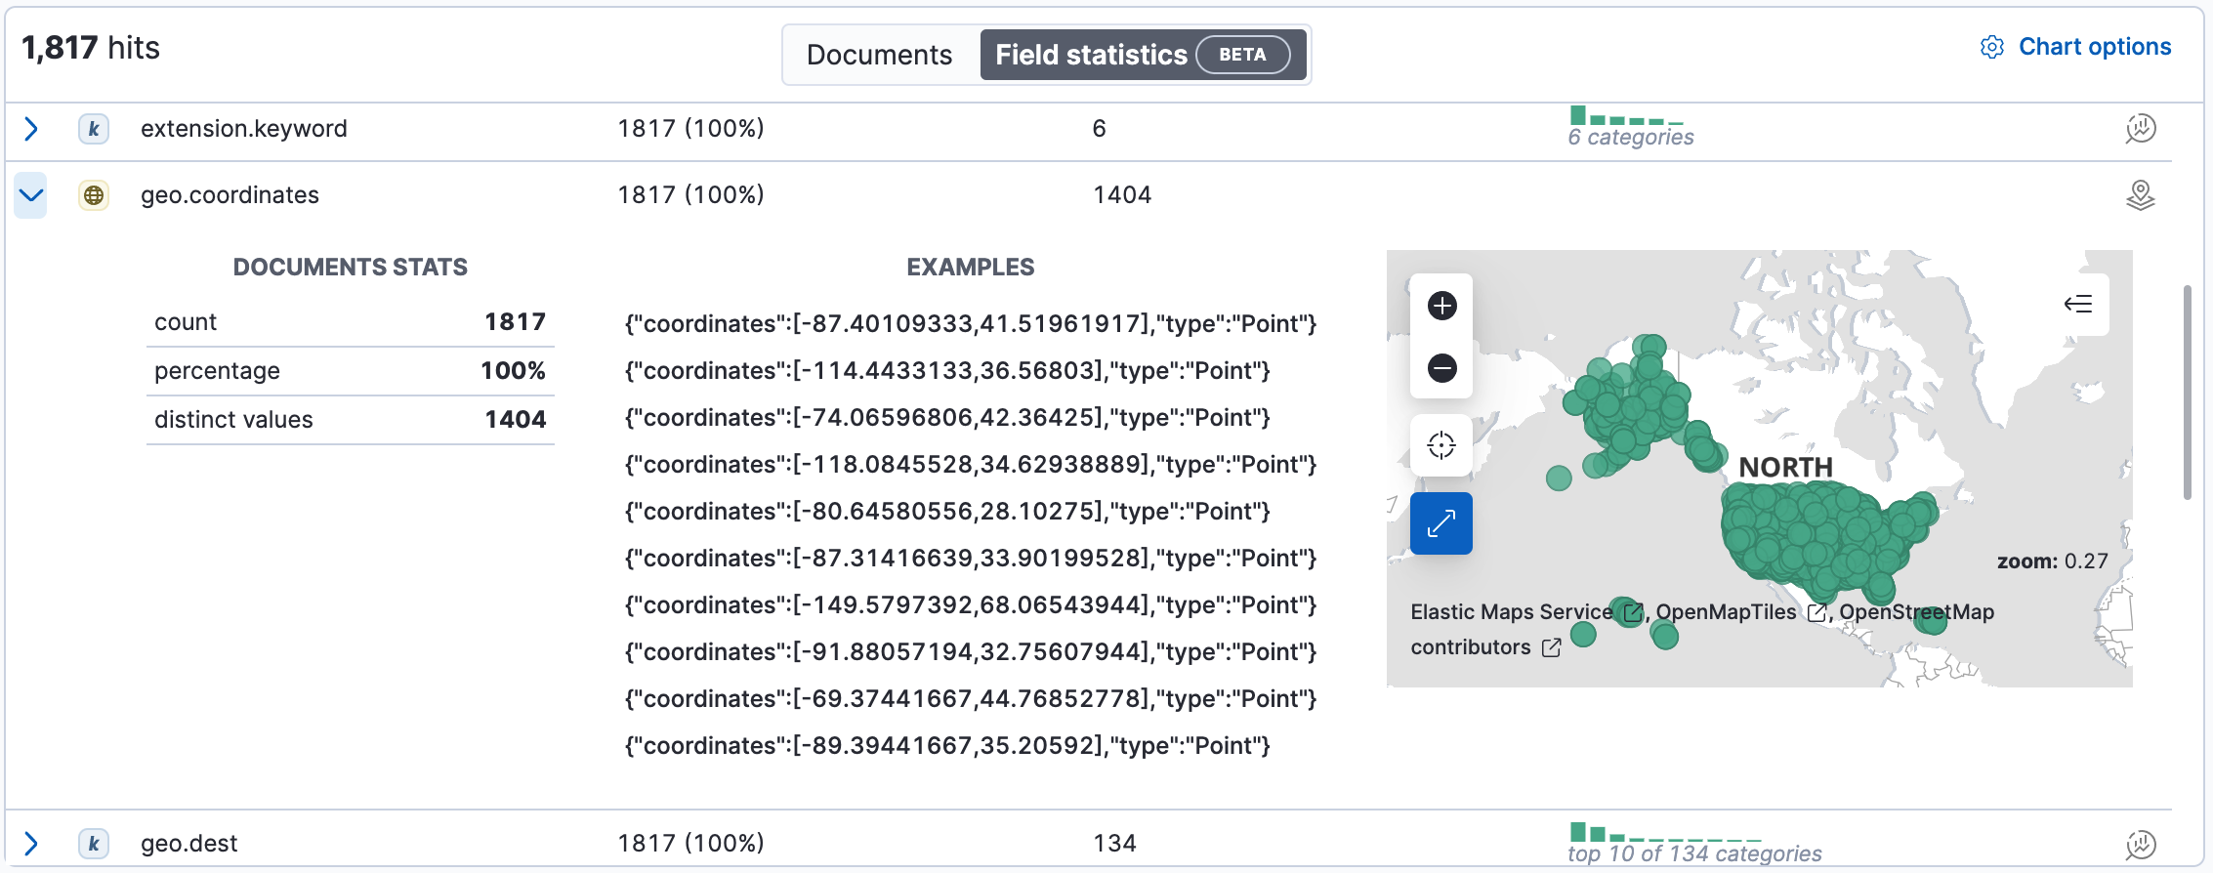Image resolution: width=2213 pixels, height=873 pixels.
Task: Click the geo point type icon
Action: [x=94, y=195]
